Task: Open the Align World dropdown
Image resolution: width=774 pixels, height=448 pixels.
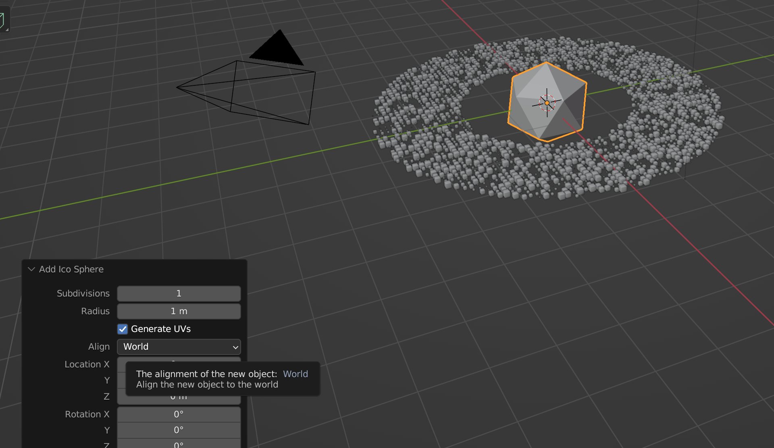Action: pyautogui.click(x=179, y=347)
